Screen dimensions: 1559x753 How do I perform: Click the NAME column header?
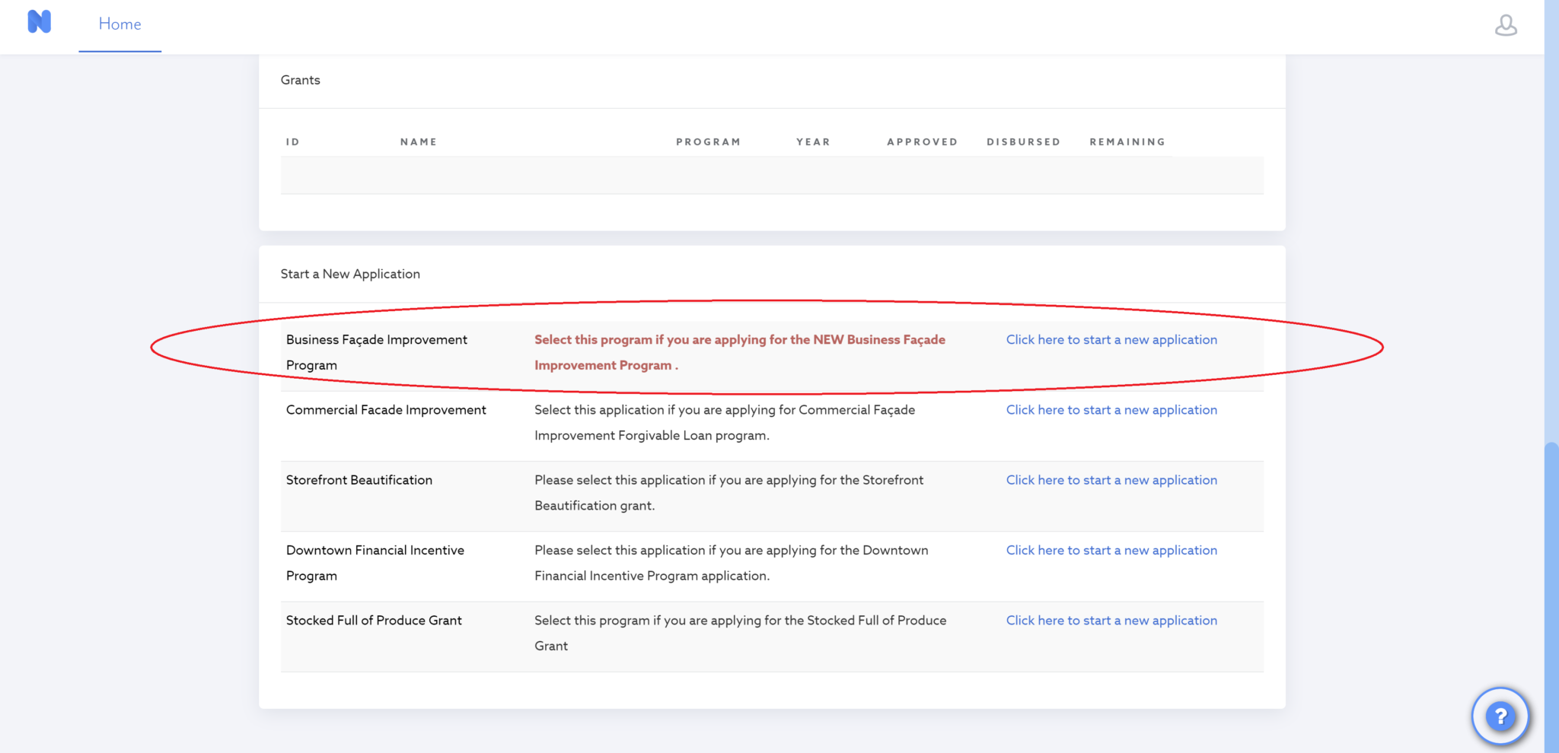pyautogui.click(x=419, y=142)
